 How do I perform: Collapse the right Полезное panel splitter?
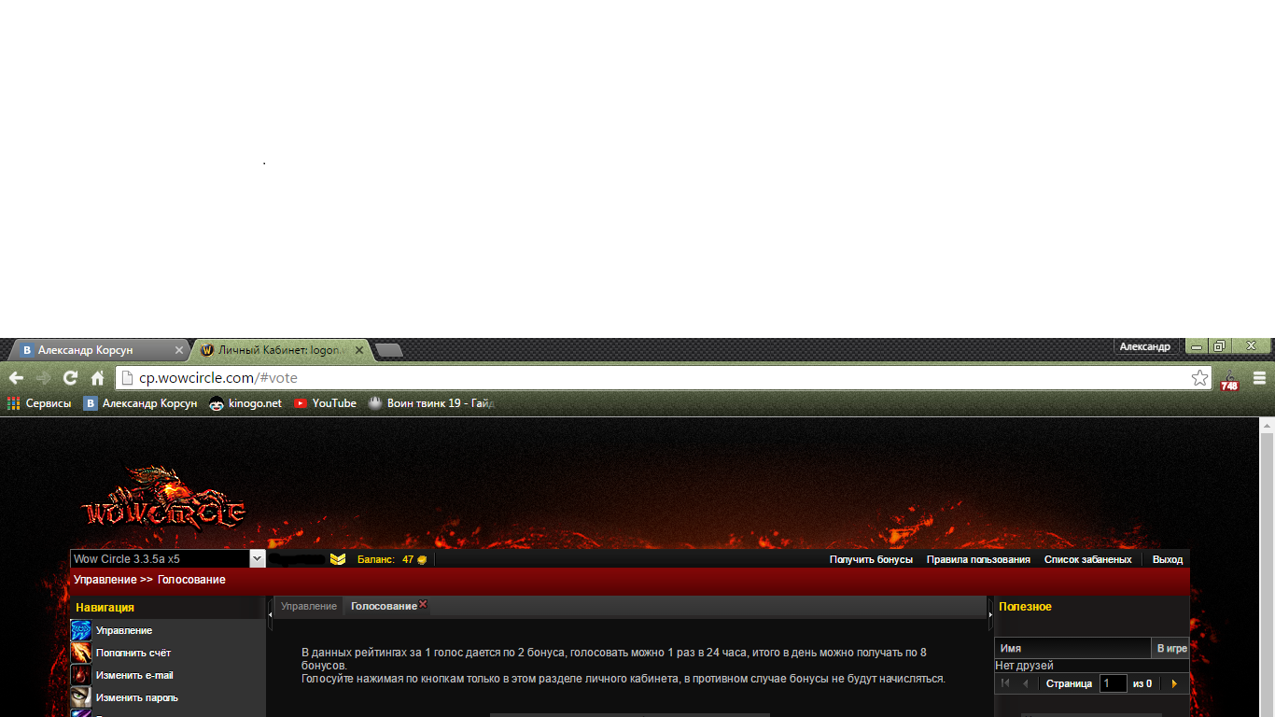click(x=990, y=612)
